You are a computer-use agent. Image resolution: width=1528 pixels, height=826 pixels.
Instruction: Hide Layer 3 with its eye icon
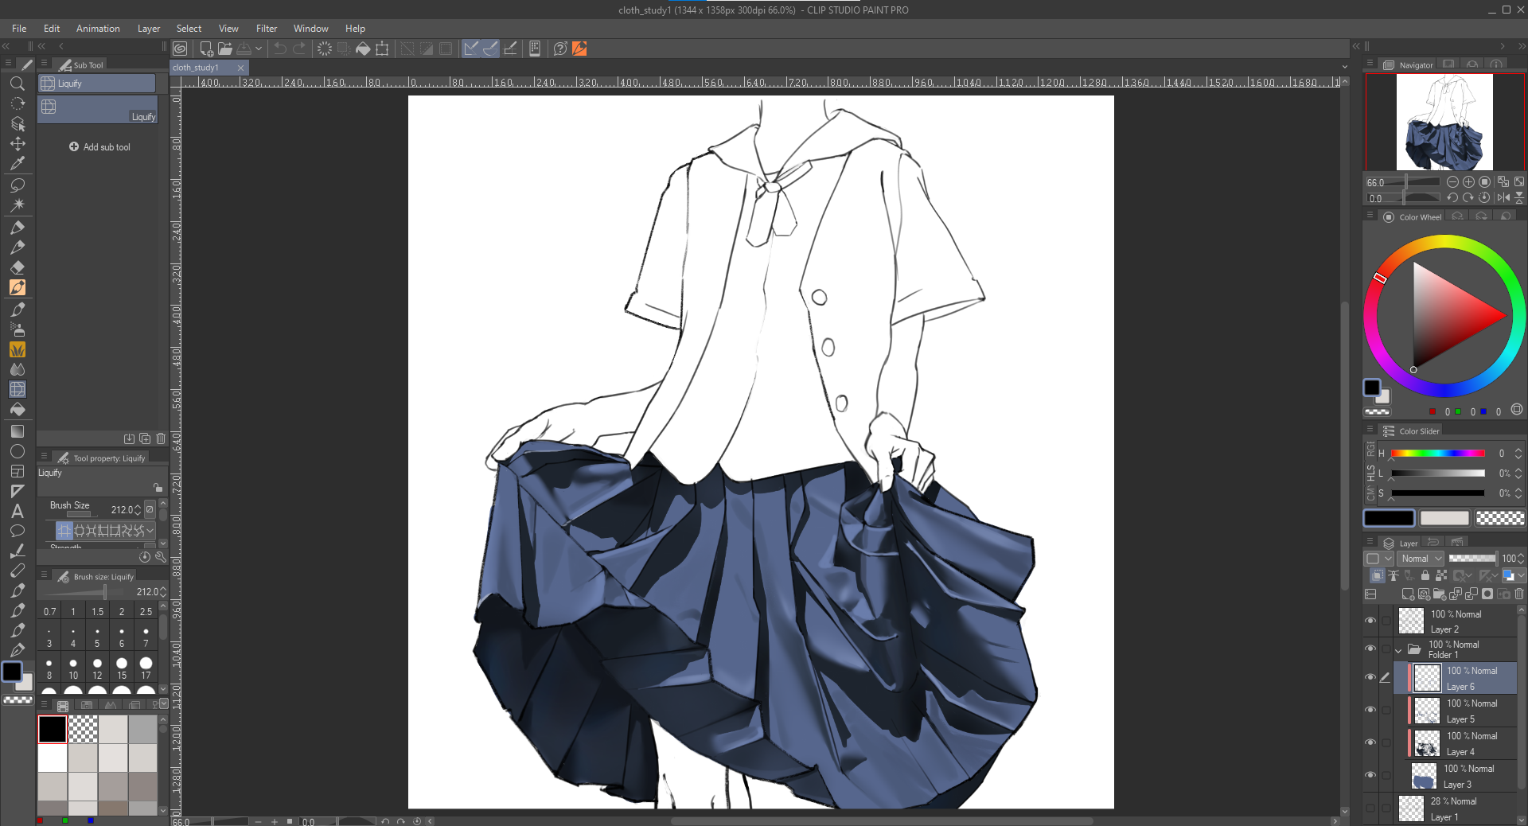tap(1370, 775)
